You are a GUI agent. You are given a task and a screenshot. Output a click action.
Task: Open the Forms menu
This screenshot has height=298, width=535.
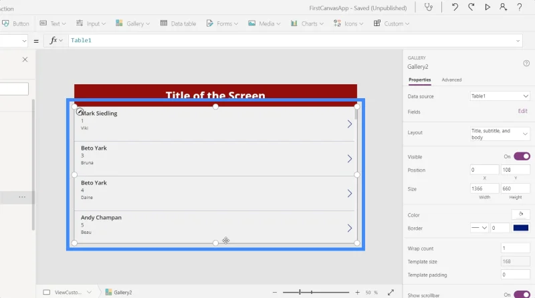(222, 23)
